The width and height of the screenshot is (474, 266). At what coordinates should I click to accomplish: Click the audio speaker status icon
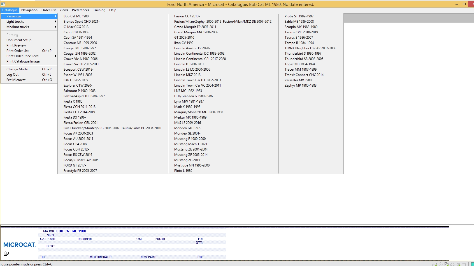coord(458,264)
